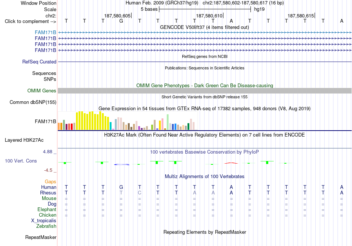Click the Human species label
This screenshot has width=352, height=246.
click(x=49, y=187)
